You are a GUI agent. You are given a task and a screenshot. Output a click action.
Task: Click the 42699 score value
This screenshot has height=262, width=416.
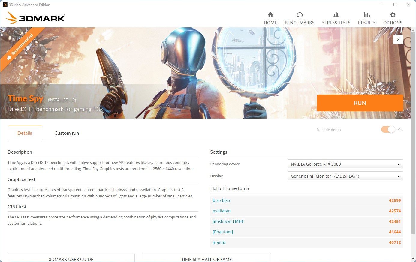click(395, 200)
